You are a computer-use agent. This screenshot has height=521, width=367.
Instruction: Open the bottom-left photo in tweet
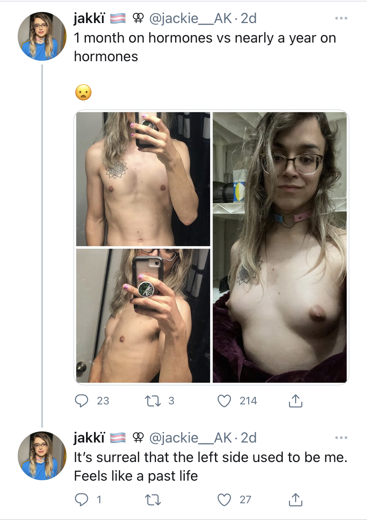(x=143, y=316)
